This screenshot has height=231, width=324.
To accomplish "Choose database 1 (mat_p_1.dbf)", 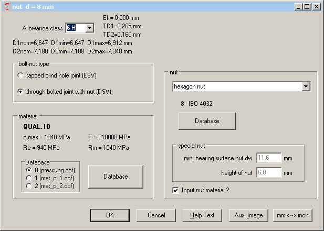I will coord(28,178).
